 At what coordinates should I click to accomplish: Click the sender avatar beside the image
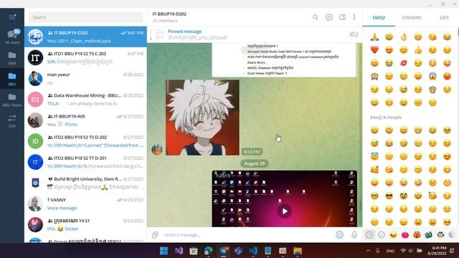tap(157, 150)
